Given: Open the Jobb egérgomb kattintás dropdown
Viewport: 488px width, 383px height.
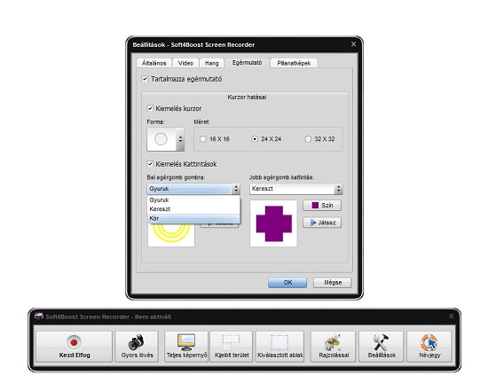Looking at the screenshot, I should 295,189.
